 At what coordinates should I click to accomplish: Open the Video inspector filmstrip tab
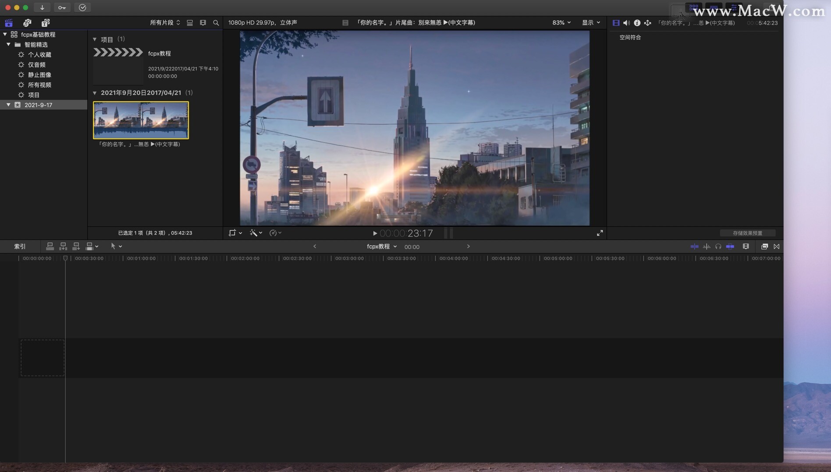point(616,23)
